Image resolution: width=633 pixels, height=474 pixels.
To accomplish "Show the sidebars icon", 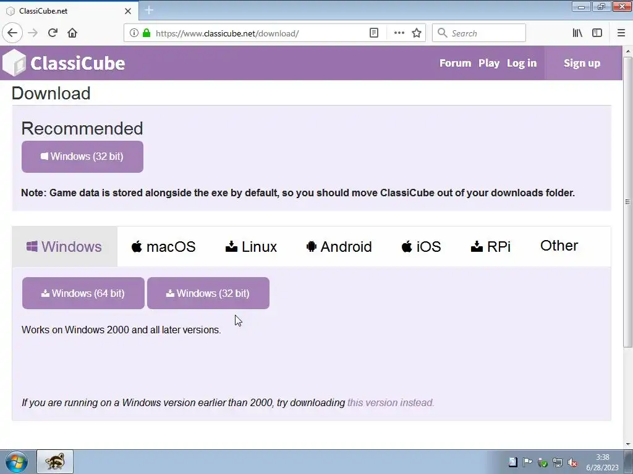I will point(597,33).
